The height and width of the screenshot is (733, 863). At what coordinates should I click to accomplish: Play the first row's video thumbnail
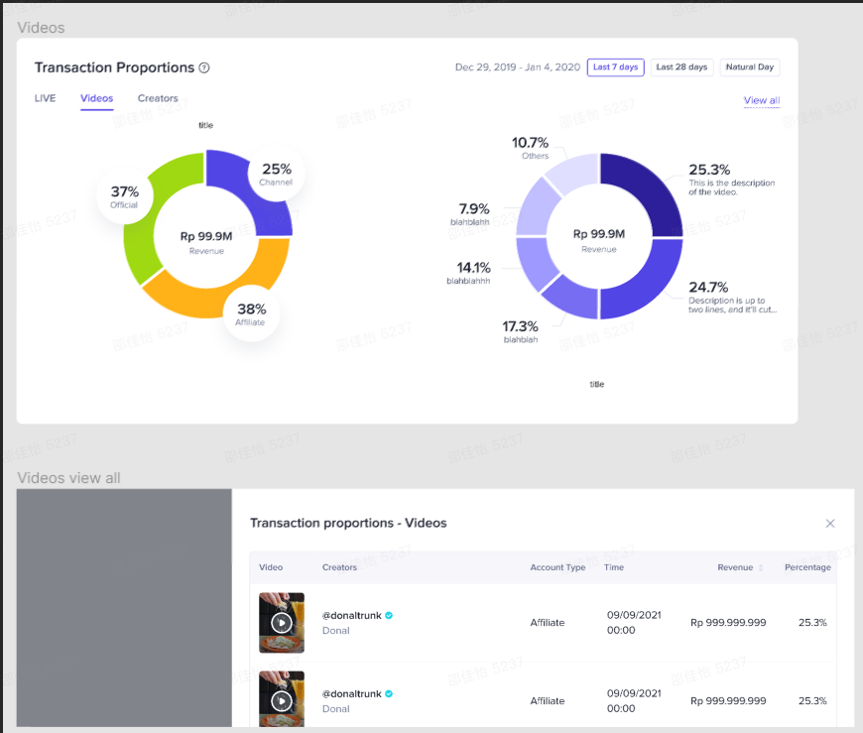pos(282,623)
